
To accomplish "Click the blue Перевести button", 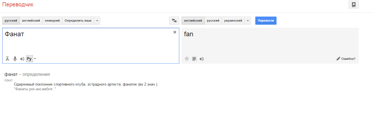I will coord(266,20).
